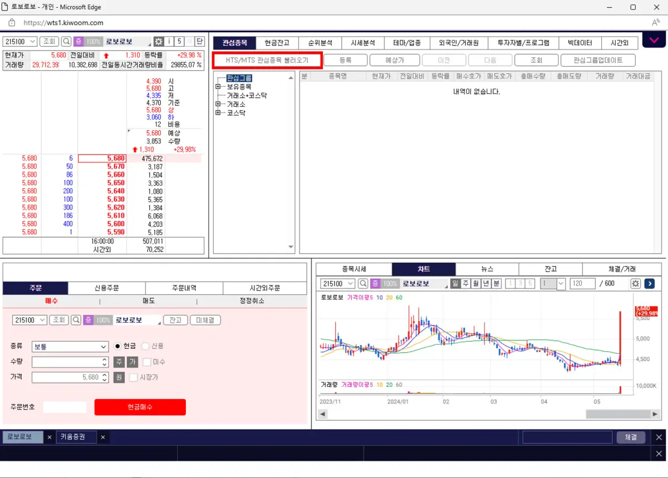Click the 'i' info icon in the quote panel

(x=169, y=42)
